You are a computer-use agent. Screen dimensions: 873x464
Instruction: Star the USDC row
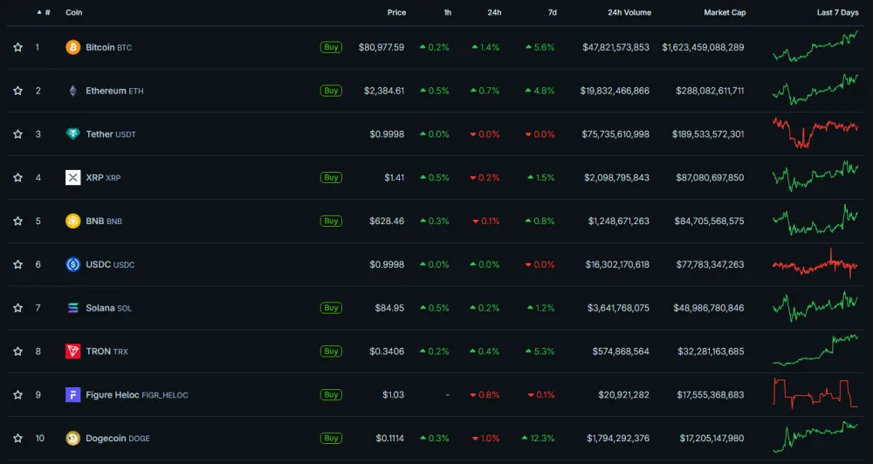(17, 264)
